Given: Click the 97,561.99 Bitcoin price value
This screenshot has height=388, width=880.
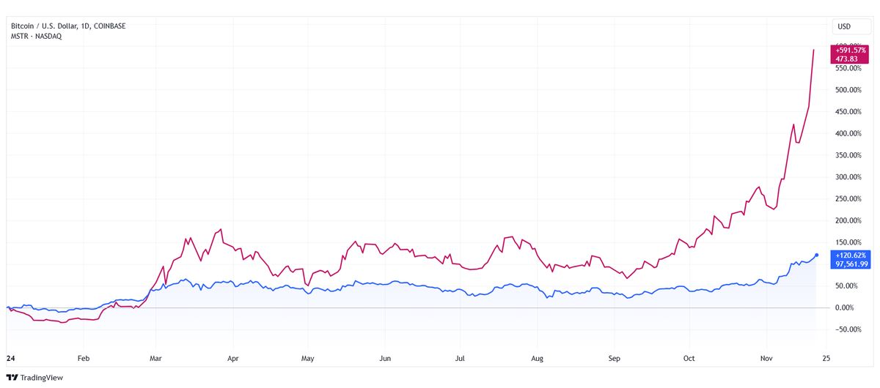Looking at the screenshot, I should 851,264.
